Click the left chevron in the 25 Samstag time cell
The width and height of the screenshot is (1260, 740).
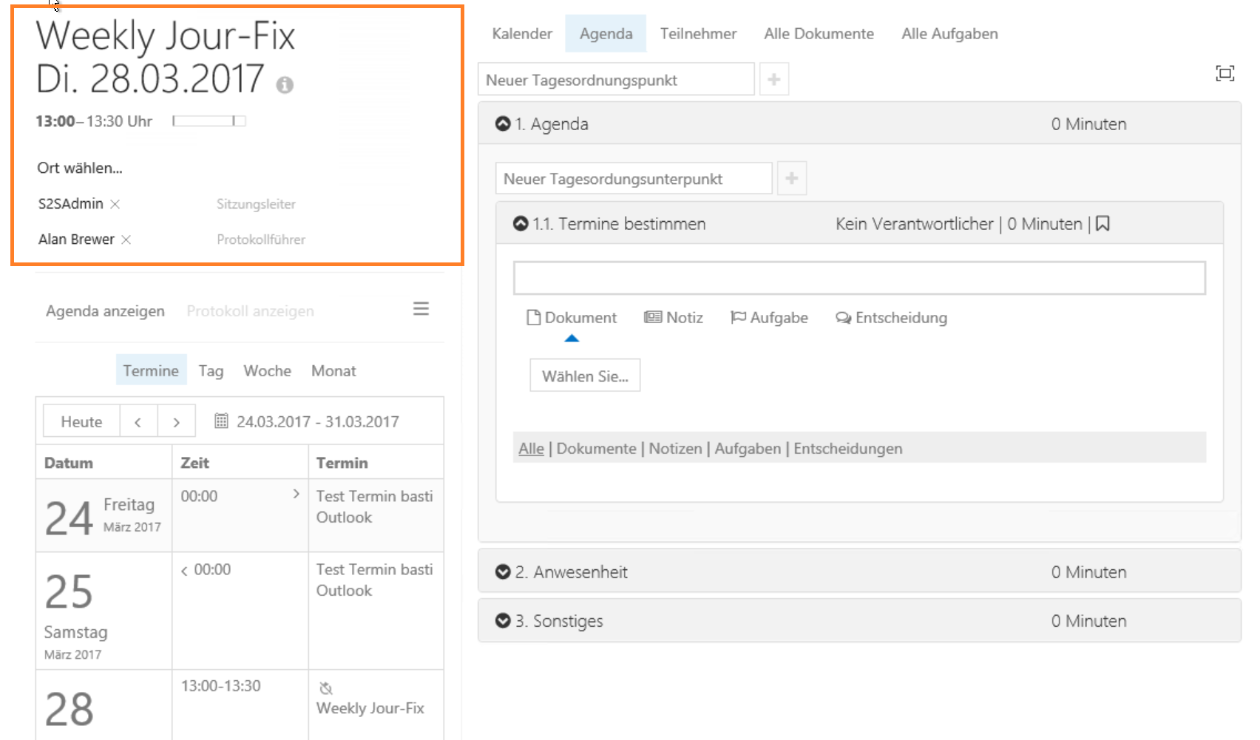pyautogui.click(x=184, y=571)
